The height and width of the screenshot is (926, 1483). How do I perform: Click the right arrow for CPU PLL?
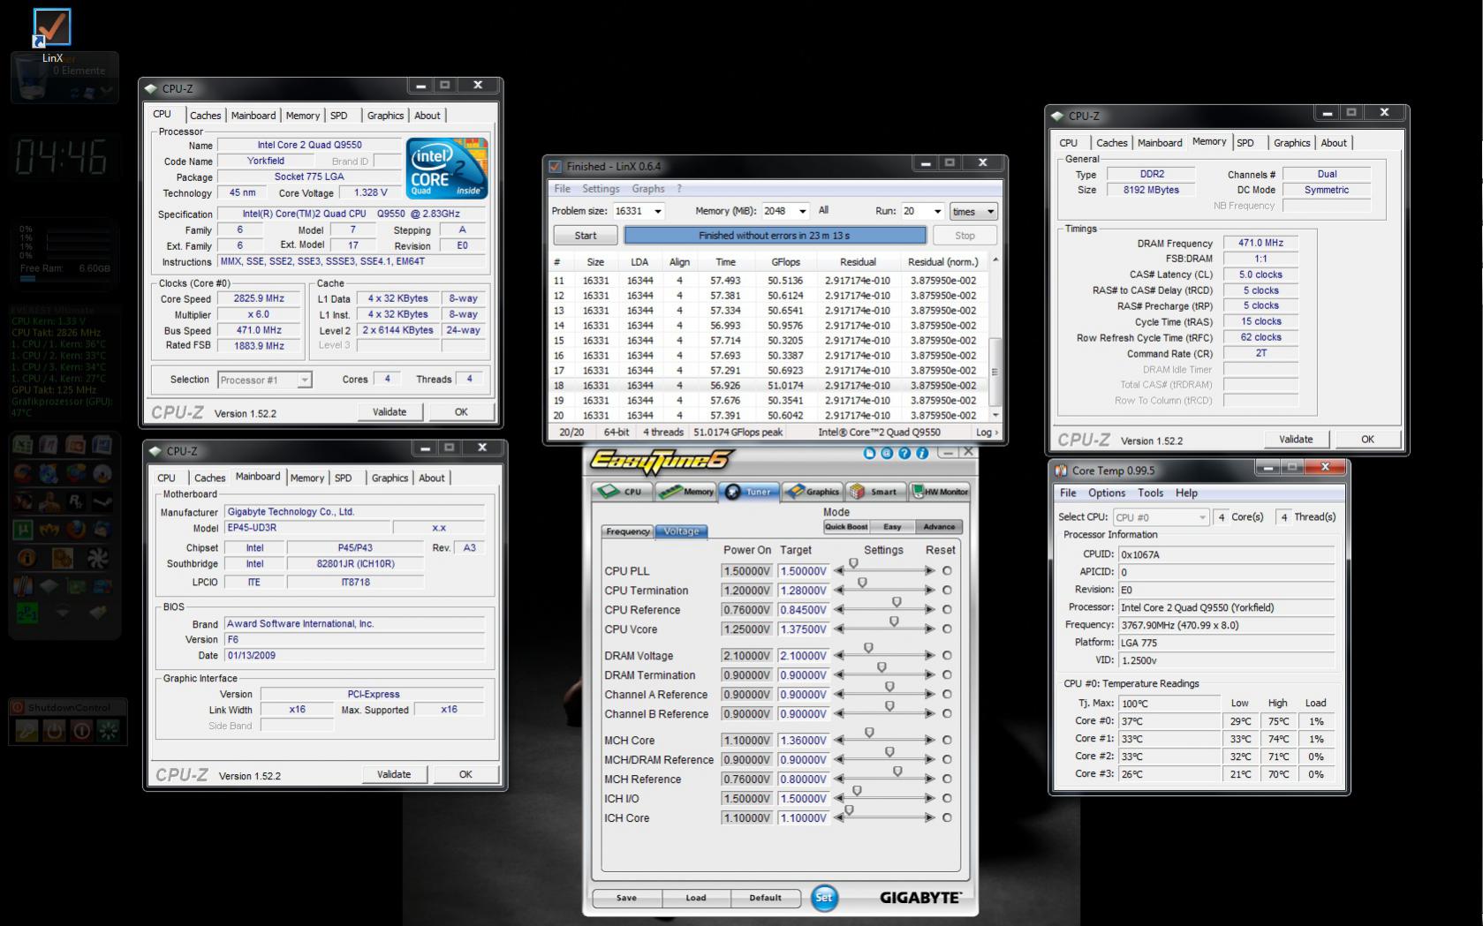point(929,571)
